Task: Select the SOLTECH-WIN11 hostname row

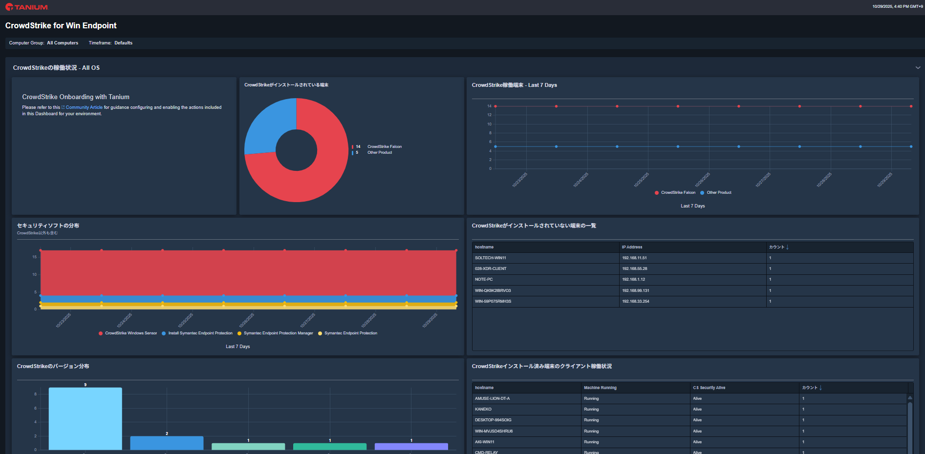Action: tap(491, 258)
